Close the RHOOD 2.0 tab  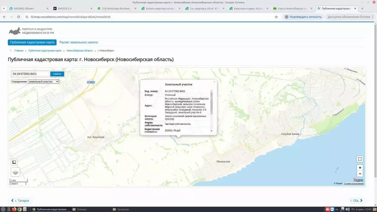[91, 8]
